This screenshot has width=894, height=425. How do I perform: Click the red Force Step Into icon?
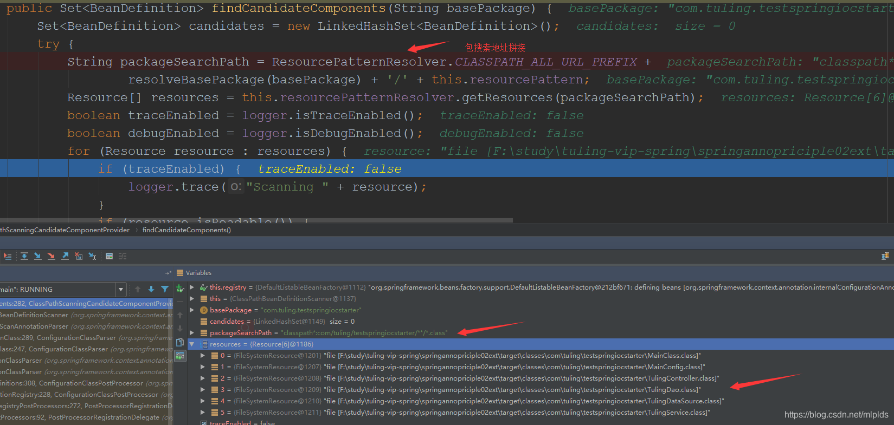(51, 256)
